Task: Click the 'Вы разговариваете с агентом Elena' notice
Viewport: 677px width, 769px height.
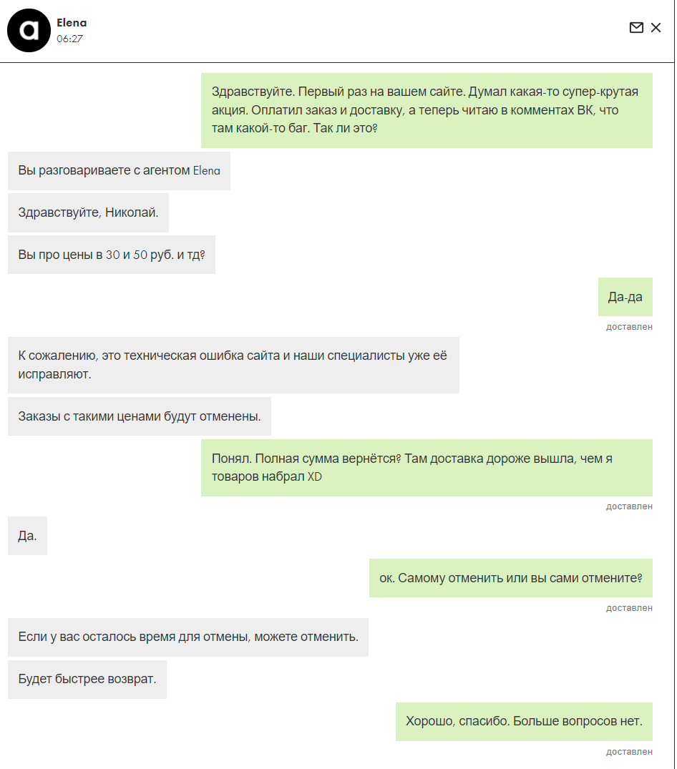Action: (120, 171)
